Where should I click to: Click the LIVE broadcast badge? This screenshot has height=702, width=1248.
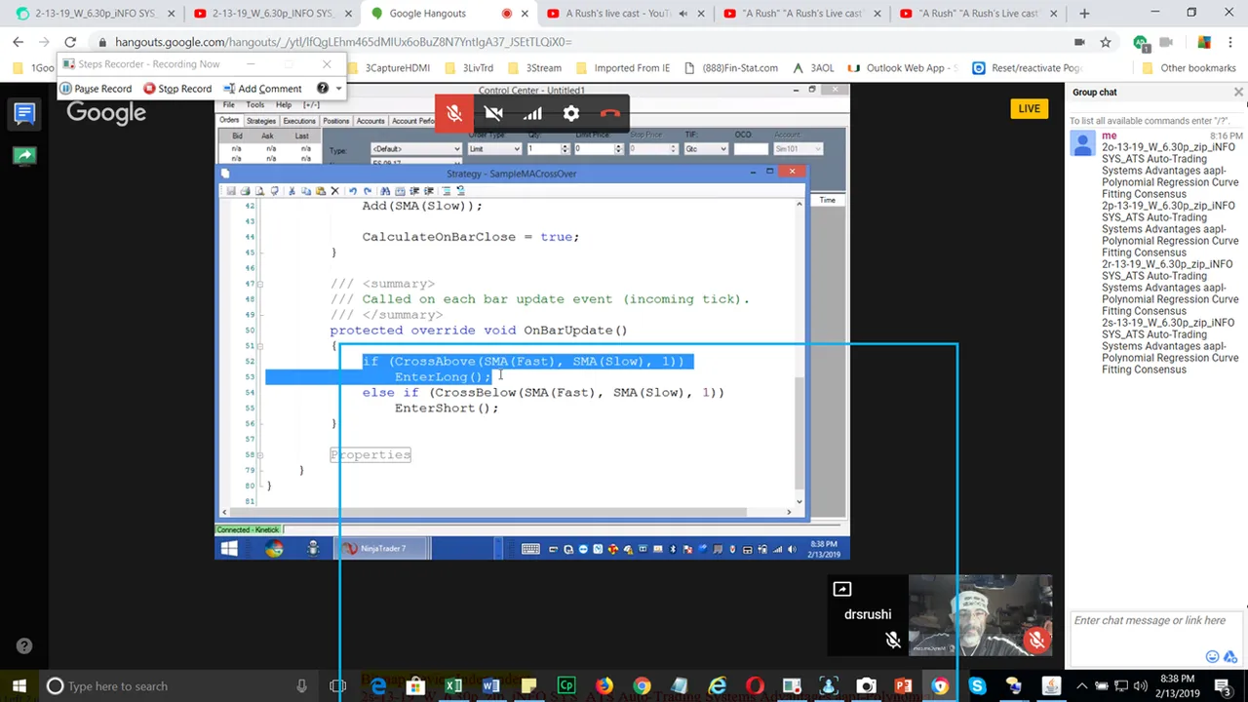1029,108
